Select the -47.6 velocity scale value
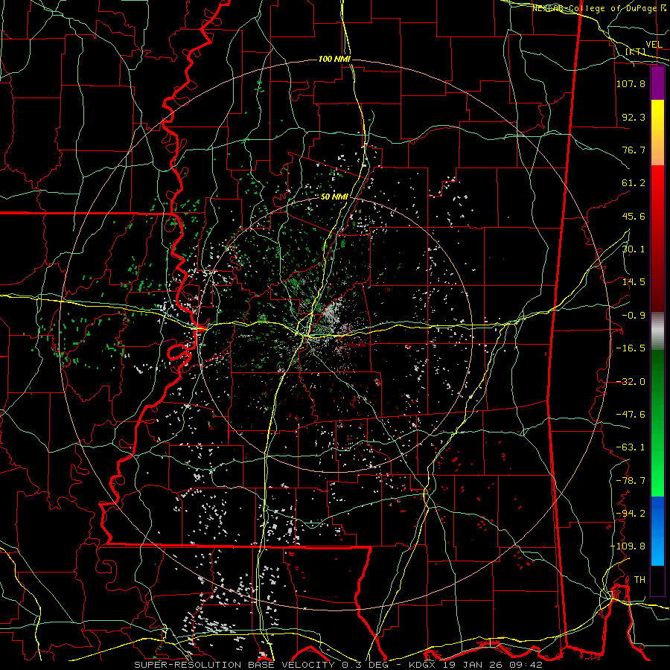The image size is (670, 670). (x=631, y=415)
